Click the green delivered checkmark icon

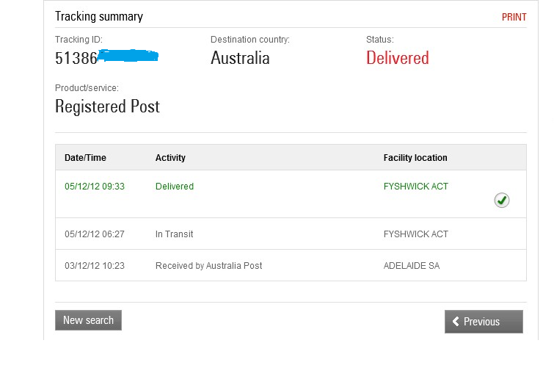click(x=502, y=200)
